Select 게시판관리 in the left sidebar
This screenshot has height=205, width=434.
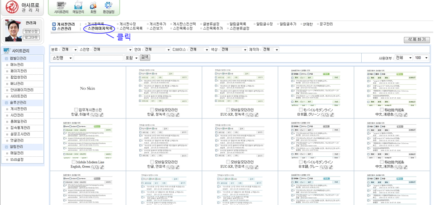pos(19,109)
